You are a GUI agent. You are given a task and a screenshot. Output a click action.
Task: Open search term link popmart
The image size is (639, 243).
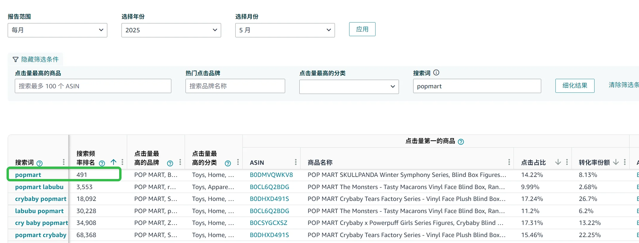pos(28,175)
